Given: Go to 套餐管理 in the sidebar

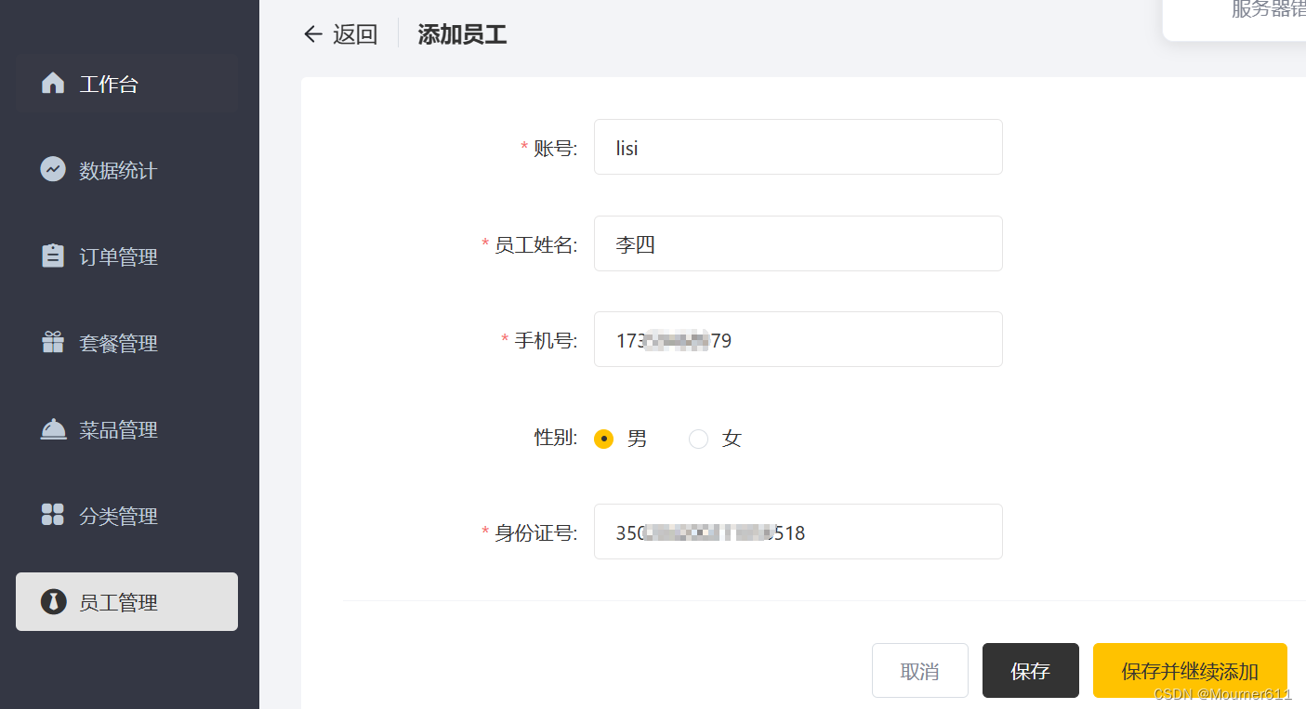Looking at the screenshot, I should pyautogui.click(x=126, y=343).
